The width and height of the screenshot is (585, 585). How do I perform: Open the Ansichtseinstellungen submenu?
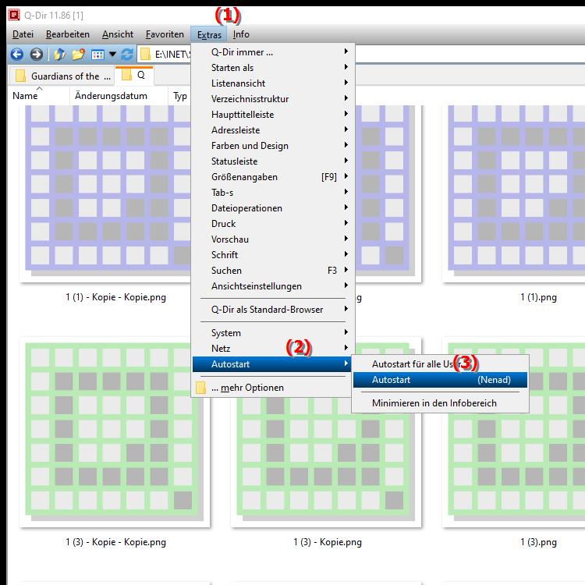pyautogui.click(x=273, y=286)
